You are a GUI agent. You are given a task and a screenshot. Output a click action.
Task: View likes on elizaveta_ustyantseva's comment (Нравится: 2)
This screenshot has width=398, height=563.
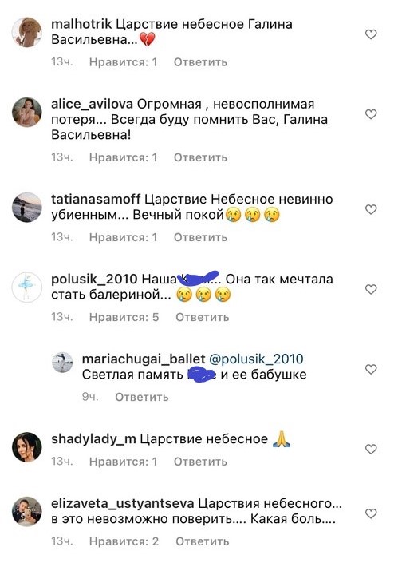tap(124, 541)
